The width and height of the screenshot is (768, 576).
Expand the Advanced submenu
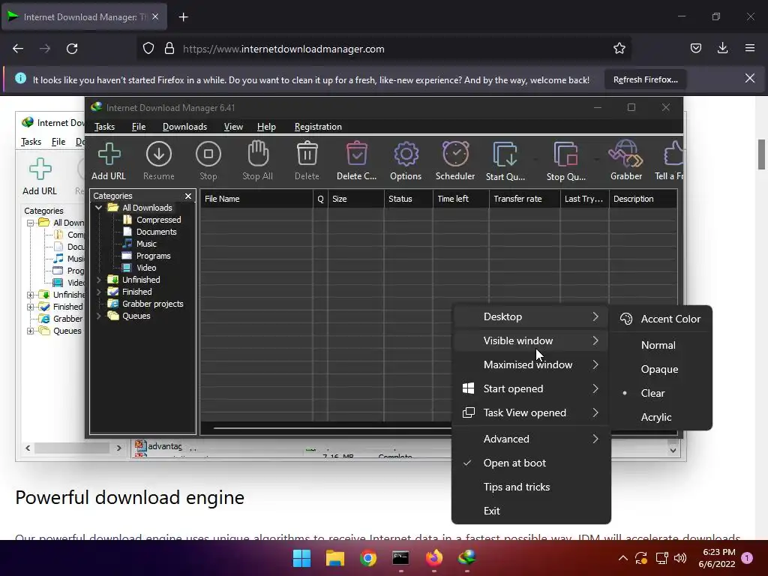click(531, 439)
